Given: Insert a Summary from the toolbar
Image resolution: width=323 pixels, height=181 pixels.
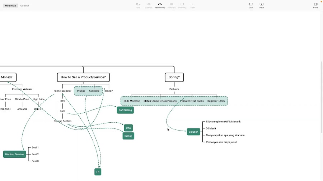Looking at the screenshot, I should click(172, 5).
